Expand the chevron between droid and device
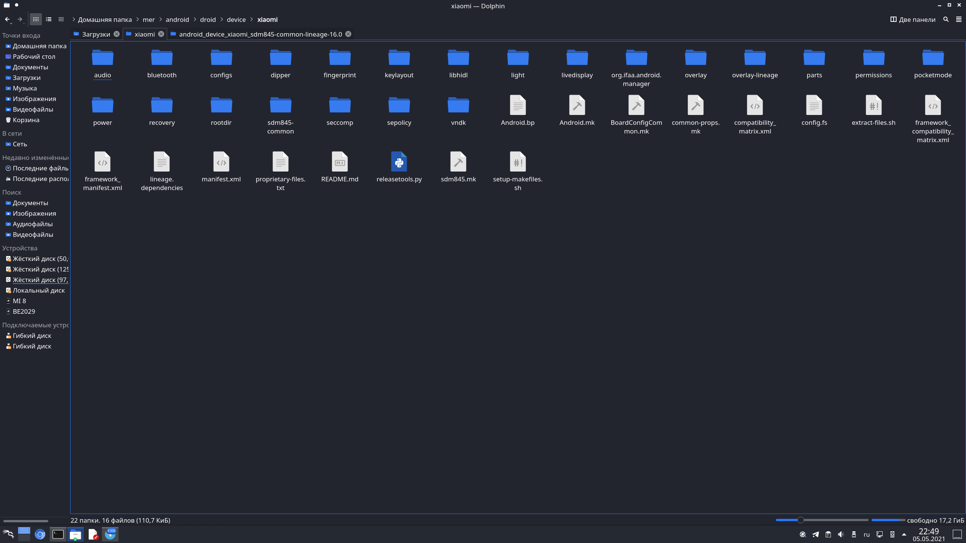Screen dimensions: 966x543 [x=222, y=20]
